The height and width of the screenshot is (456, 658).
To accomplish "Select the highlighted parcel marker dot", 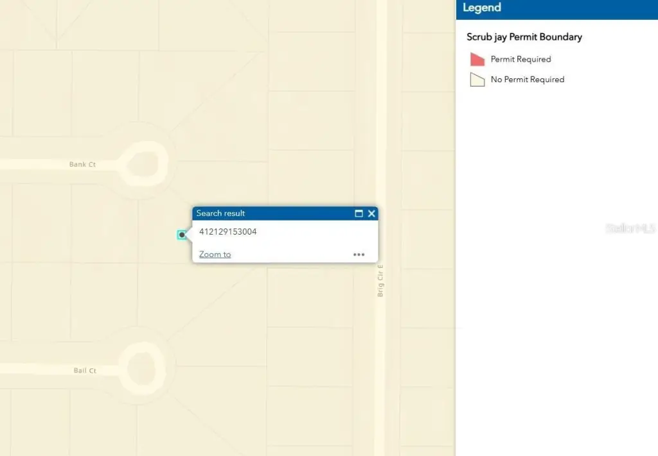I will tap(182, 235).
